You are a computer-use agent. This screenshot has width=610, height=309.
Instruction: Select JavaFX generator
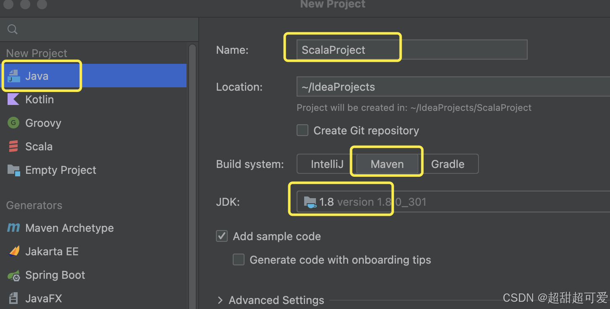point(94,299)
